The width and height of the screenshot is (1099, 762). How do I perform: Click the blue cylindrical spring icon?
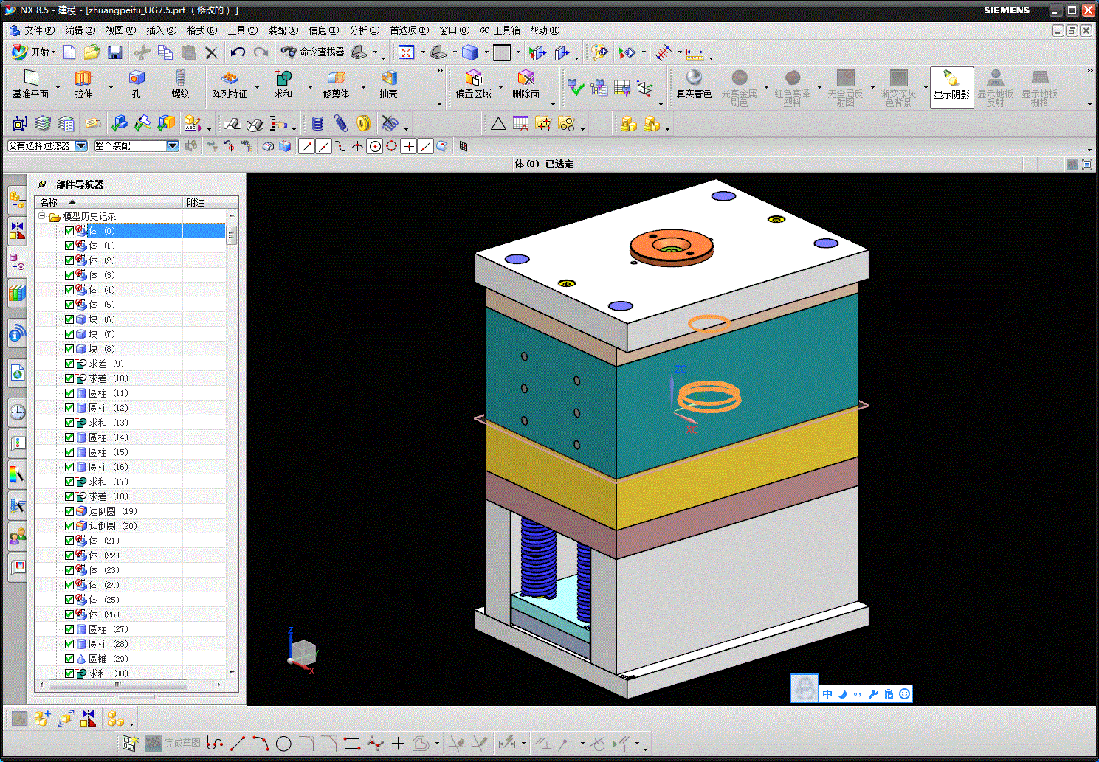[317, 123]
